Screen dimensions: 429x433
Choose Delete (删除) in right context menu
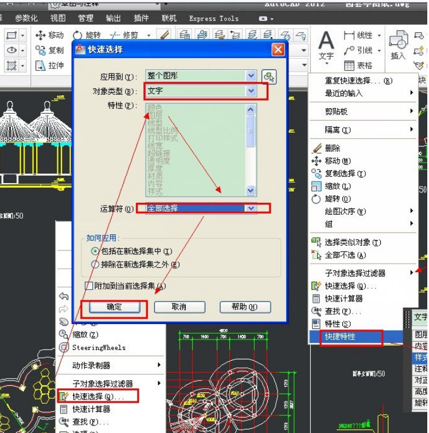click(x=364, y=148)
